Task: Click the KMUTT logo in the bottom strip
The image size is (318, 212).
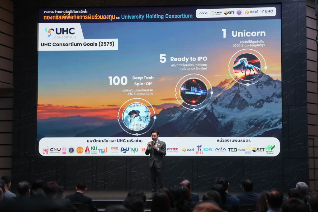Action: point(46,150)
